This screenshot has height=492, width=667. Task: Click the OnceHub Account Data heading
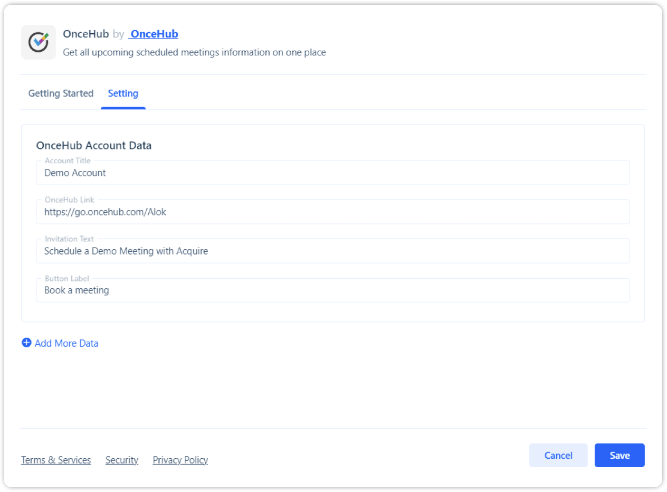tap(94, 146)
